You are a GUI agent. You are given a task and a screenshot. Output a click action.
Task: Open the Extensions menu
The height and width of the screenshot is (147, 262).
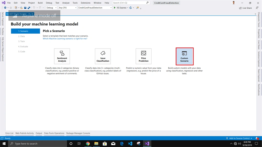[x=85, y=3]
